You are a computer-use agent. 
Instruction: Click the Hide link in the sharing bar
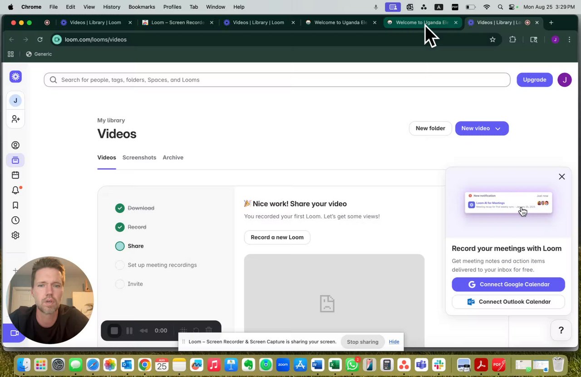point(394,342)
